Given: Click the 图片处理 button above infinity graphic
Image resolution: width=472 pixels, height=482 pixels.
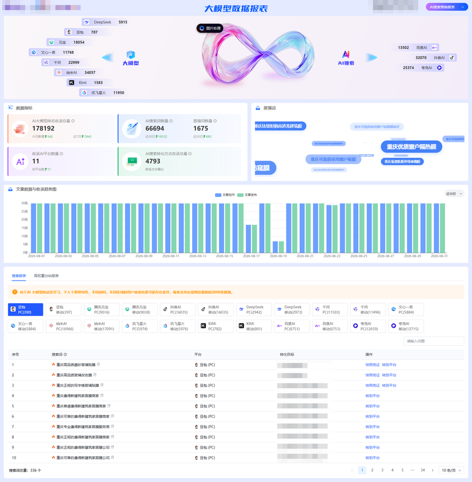Looking at the screenshot, I should point(210,29).
